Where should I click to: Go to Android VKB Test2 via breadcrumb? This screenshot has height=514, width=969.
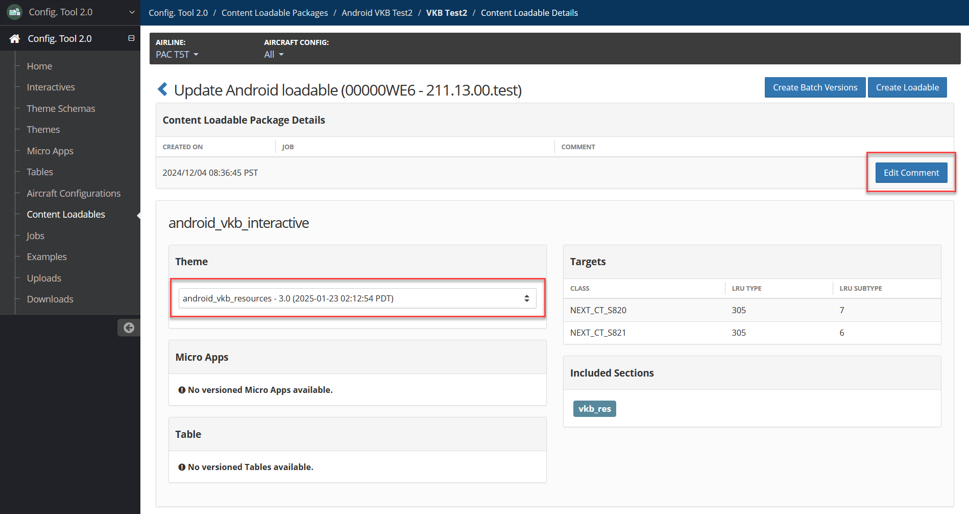coord(377,12)
